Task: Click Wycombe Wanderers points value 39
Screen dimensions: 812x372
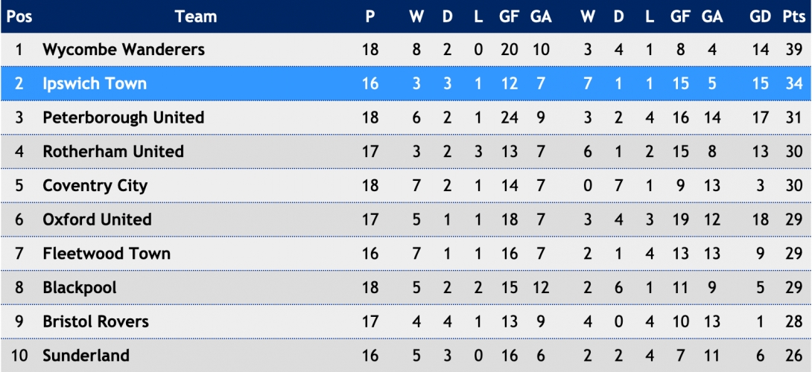Action: (793, 50)
